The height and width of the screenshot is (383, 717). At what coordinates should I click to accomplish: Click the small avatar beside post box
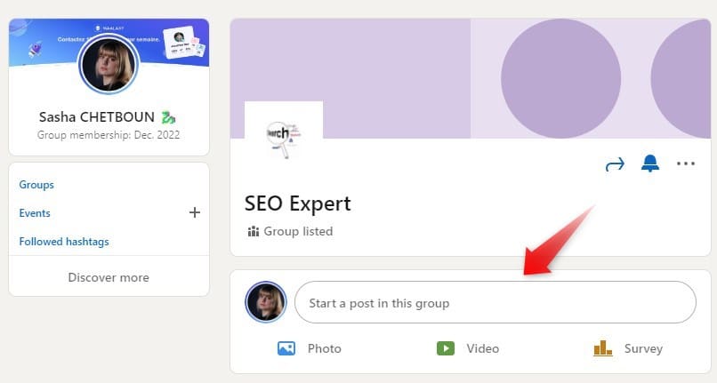[x=266, y=302]
